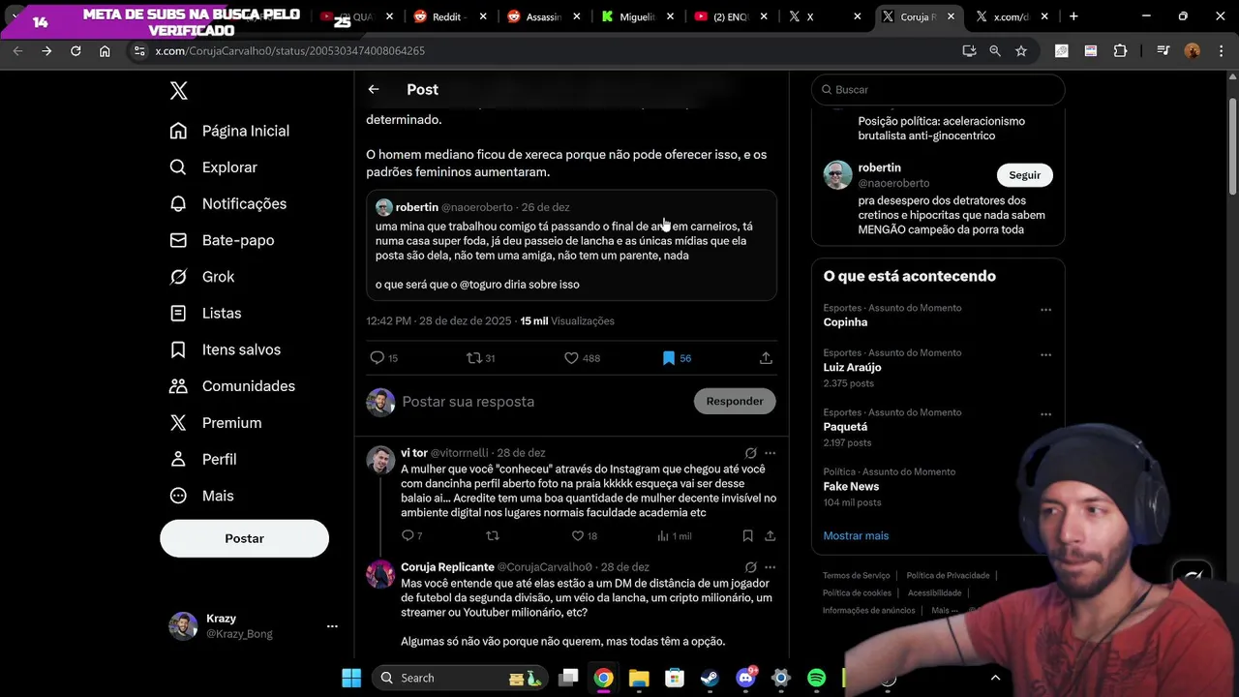1239x697 pixels.
Task: Open Listas icon in sidebar
Action: (x=178, y=313)
